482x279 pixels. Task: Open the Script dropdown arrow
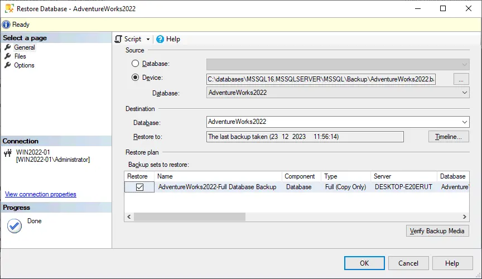tap(148, 40)
